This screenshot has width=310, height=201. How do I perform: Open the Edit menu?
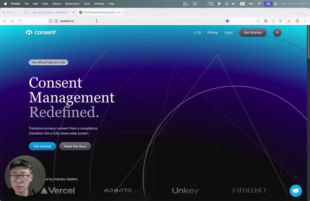(x=35, y=4)
